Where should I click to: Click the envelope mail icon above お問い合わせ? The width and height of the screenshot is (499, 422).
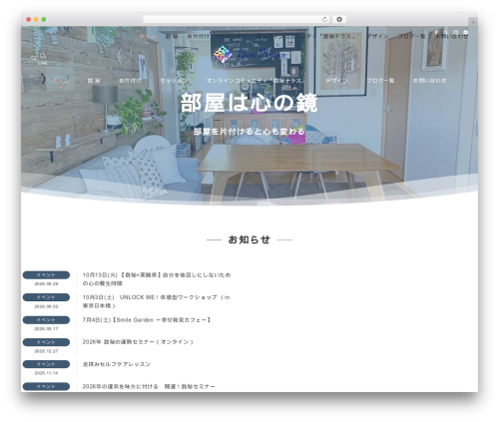(455, 32)
